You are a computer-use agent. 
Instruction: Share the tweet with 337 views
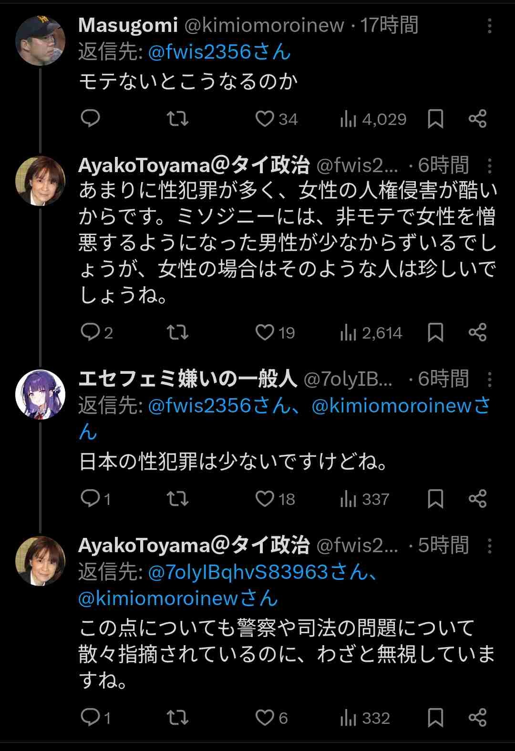tap(477, 498)
